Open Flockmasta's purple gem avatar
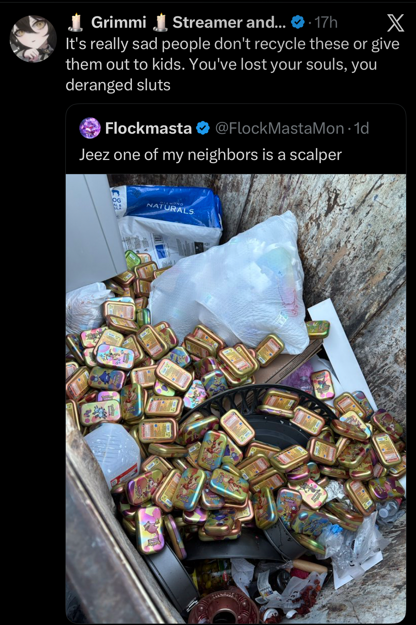Viewport: 416px width, 625px height. (x=90, y=128)
